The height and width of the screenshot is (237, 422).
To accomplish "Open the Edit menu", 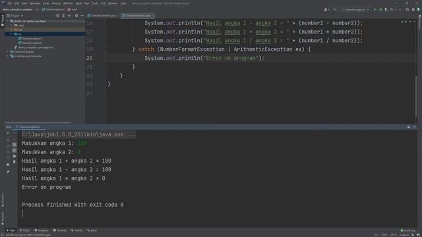I will (x=16, y=3).
